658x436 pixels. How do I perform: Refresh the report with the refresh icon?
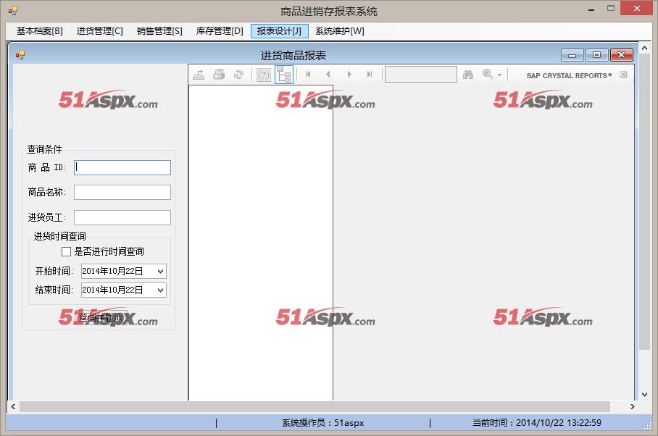coord(238,75)
